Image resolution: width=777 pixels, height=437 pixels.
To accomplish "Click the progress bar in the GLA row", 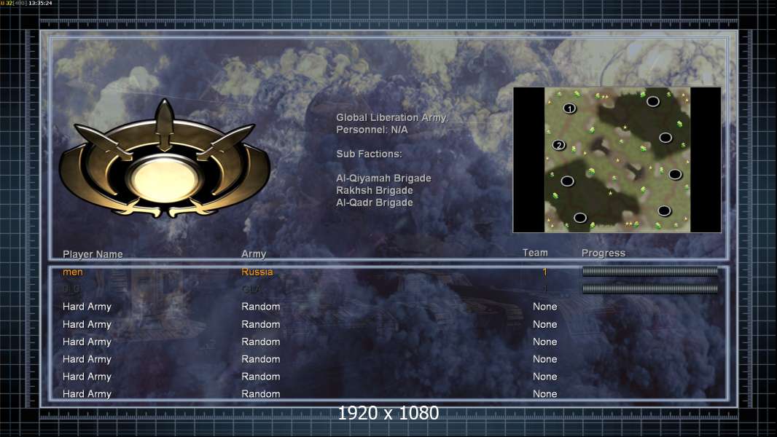I will point(649,288).
